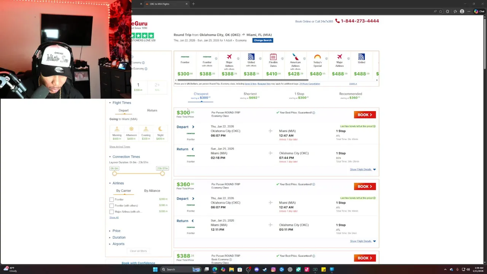Click the maximum layover duration slider handle
Image resolution: width=487 pixels, height=274 pixels.
(162, 174)
